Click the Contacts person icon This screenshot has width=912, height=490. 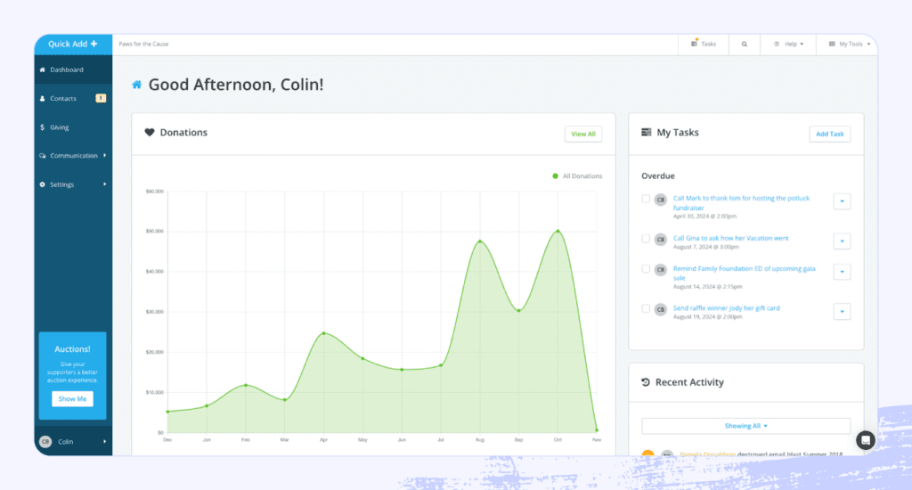click(x=42, y=98)
